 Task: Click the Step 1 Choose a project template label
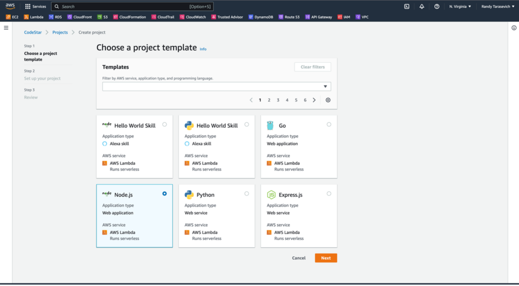41,56
